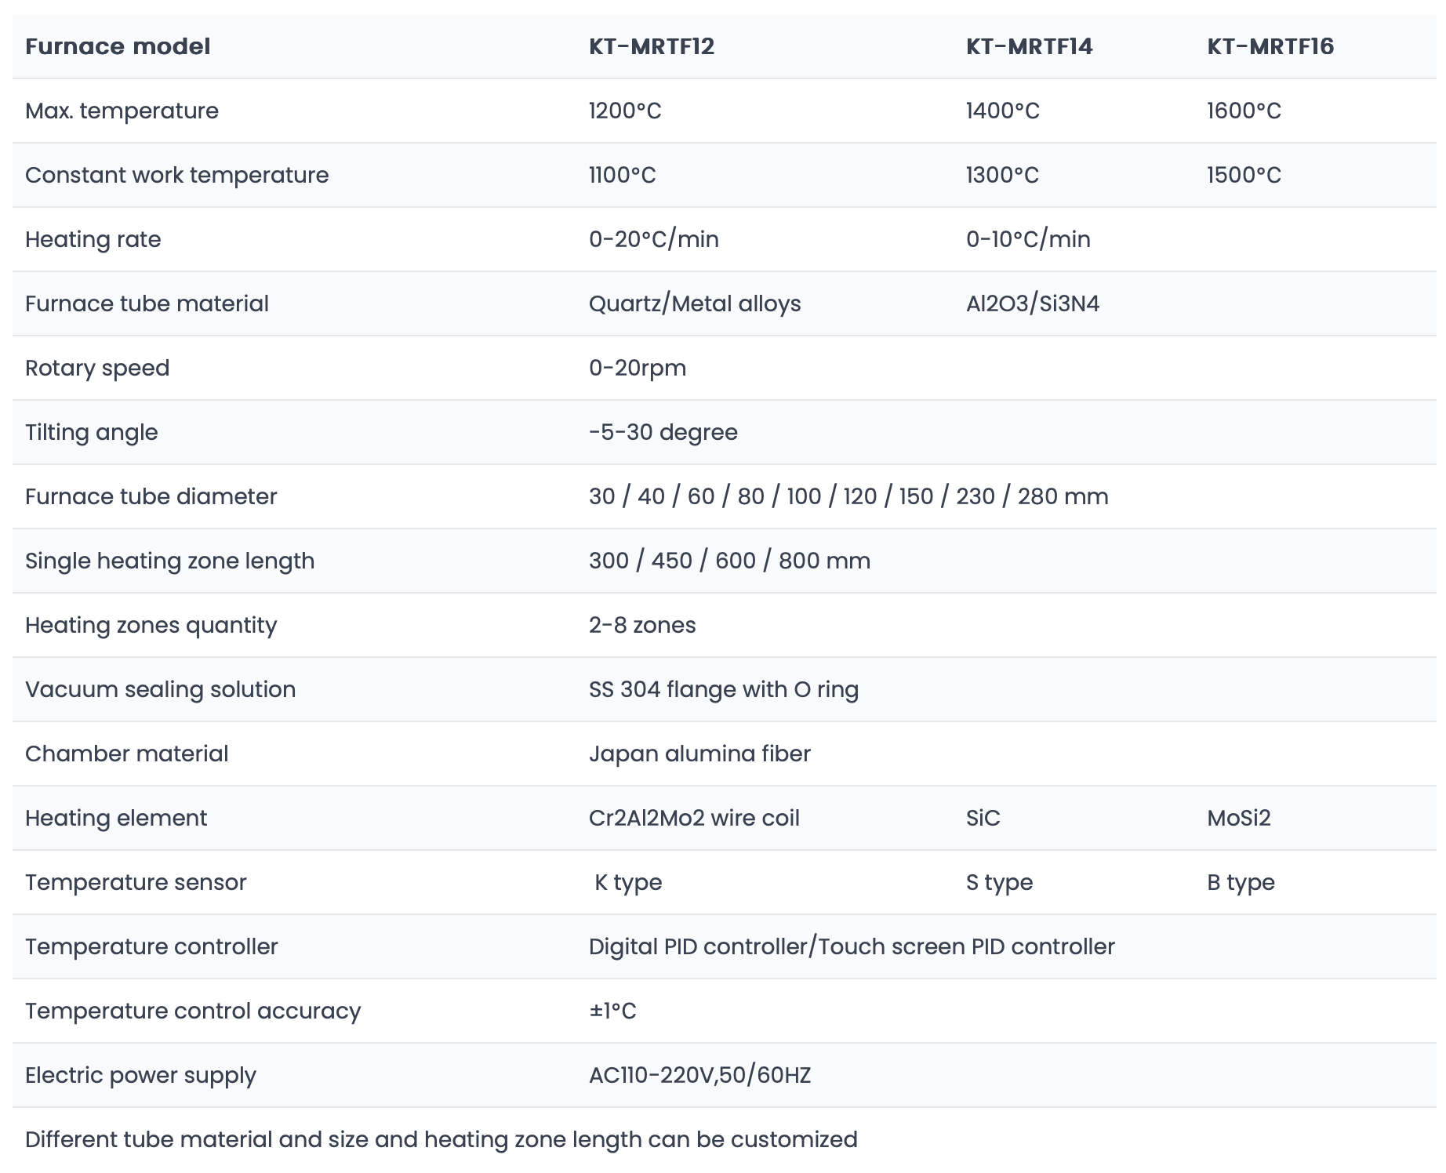Click the 300 / 450 / 600 / 800 mm value
1446x1173 pixels.
click(729, 561)
